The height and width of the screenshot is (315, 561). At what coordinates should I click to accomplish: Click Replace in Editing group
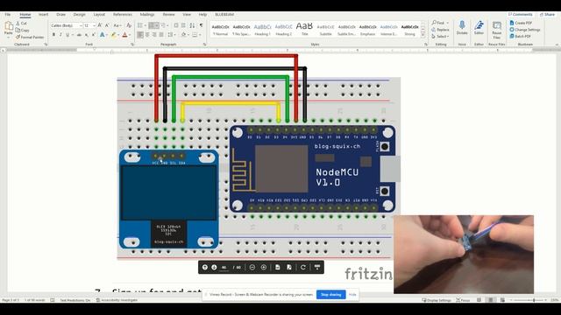[440, 30]
